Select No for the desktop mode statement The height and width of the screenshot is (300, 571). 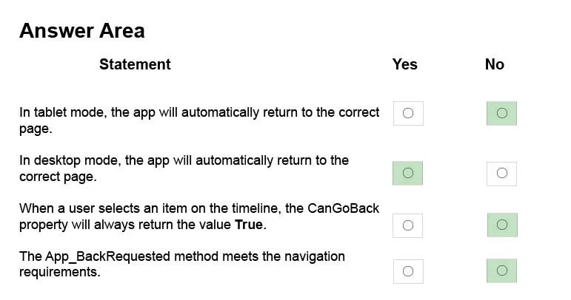(501, 173)
